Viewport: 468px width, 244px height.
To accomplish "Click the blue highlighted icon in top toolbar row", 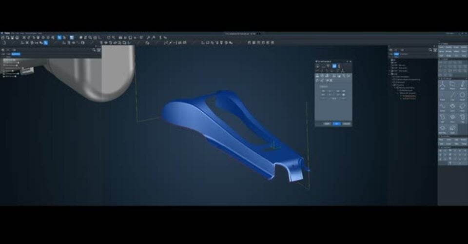I will click(x=59, y=38).
